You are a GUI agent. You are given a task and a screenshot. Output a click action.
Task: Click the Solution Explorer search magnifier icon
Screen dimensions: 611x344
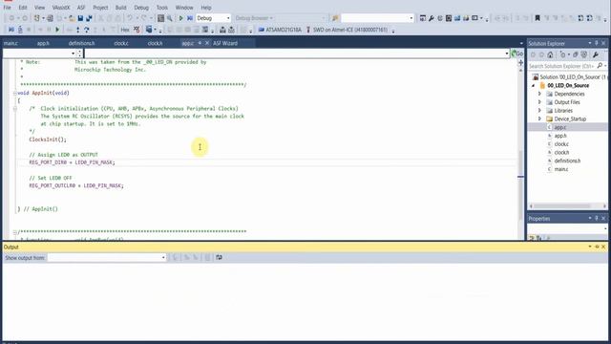[x=600, y=66]
